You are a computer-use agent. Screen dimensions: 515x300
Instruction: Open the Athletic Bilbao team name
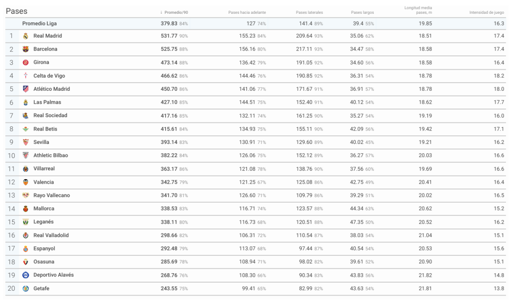coord(51,155)
